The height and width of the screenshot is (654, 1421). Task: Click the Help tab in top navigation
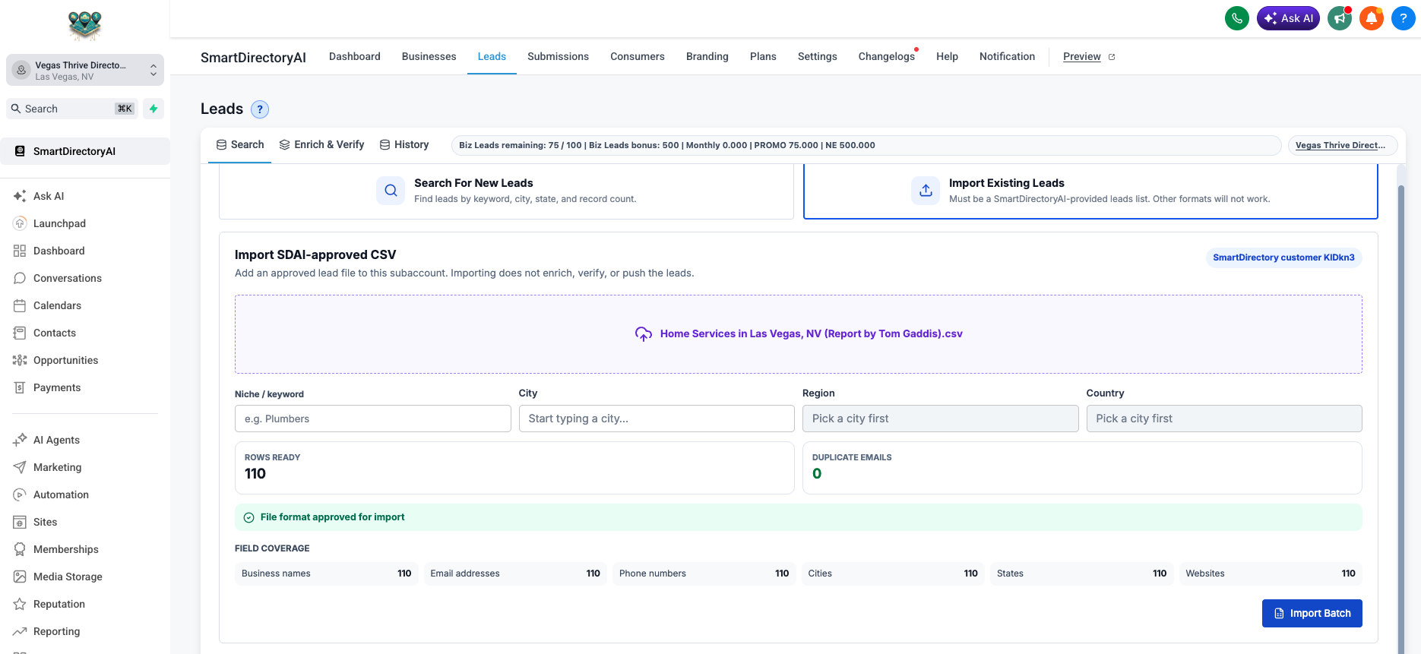[947, 56]
